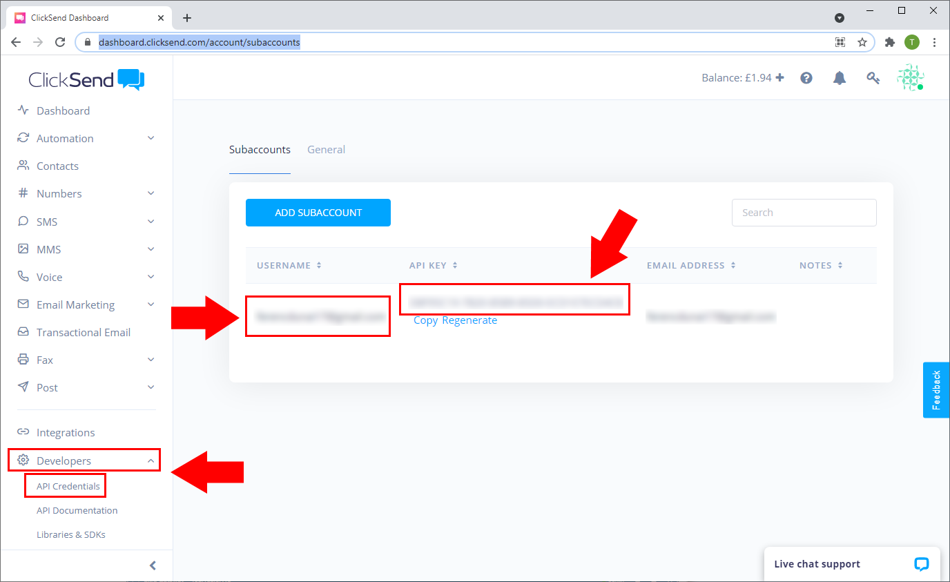Screen dimensions: 950x582
Task: Click the Transactional Email open-envelope icon
Action: 23,331
